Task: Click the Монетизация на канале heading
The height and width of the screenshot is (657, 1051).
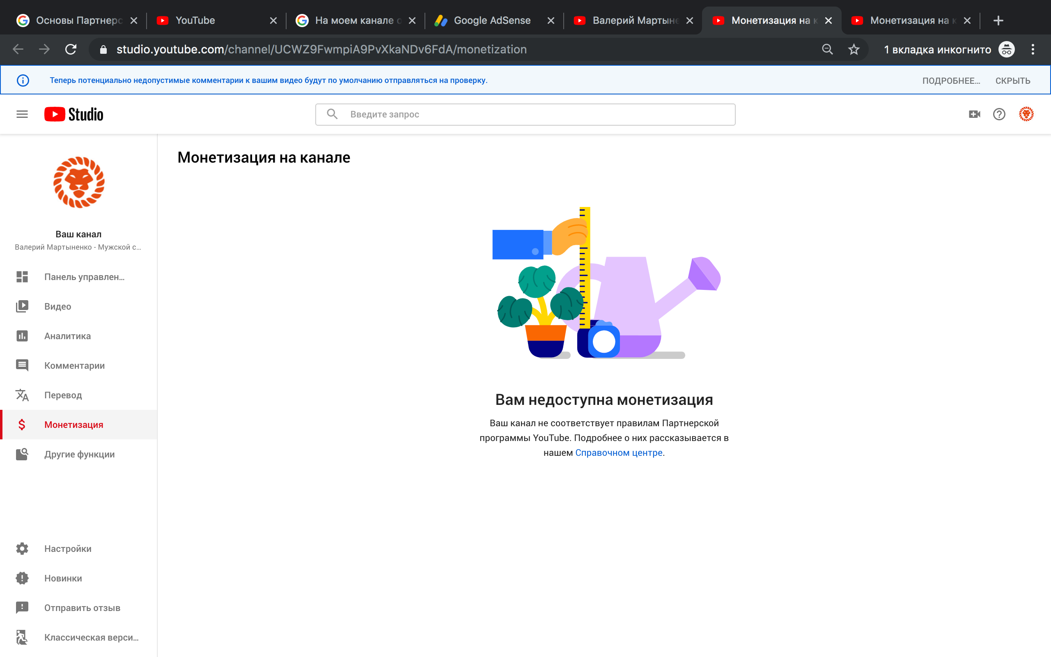Action: point(264,157)
